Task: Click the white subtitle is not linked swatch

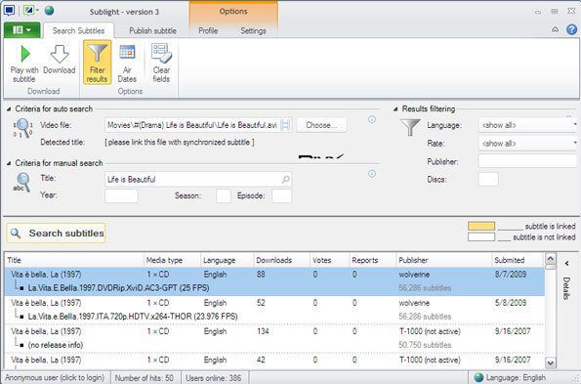Action: point(481,237)
